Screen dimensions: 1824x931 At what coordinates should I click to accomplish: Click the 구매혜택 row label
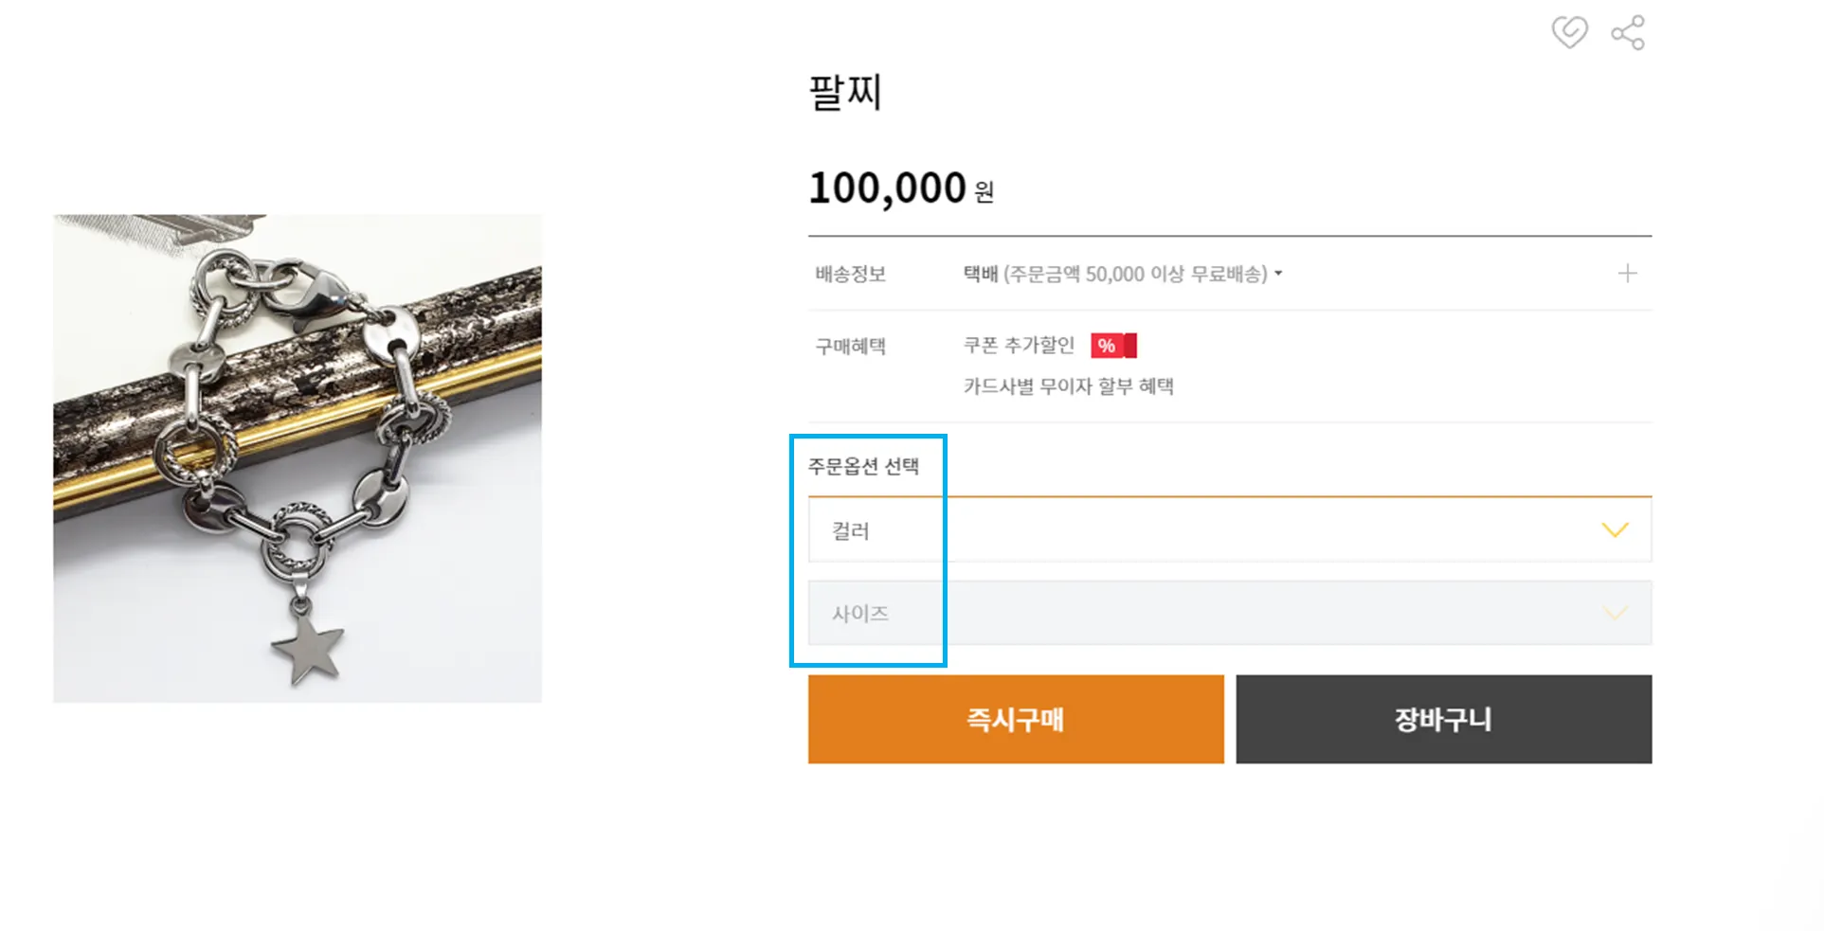(x=850, y=347)
